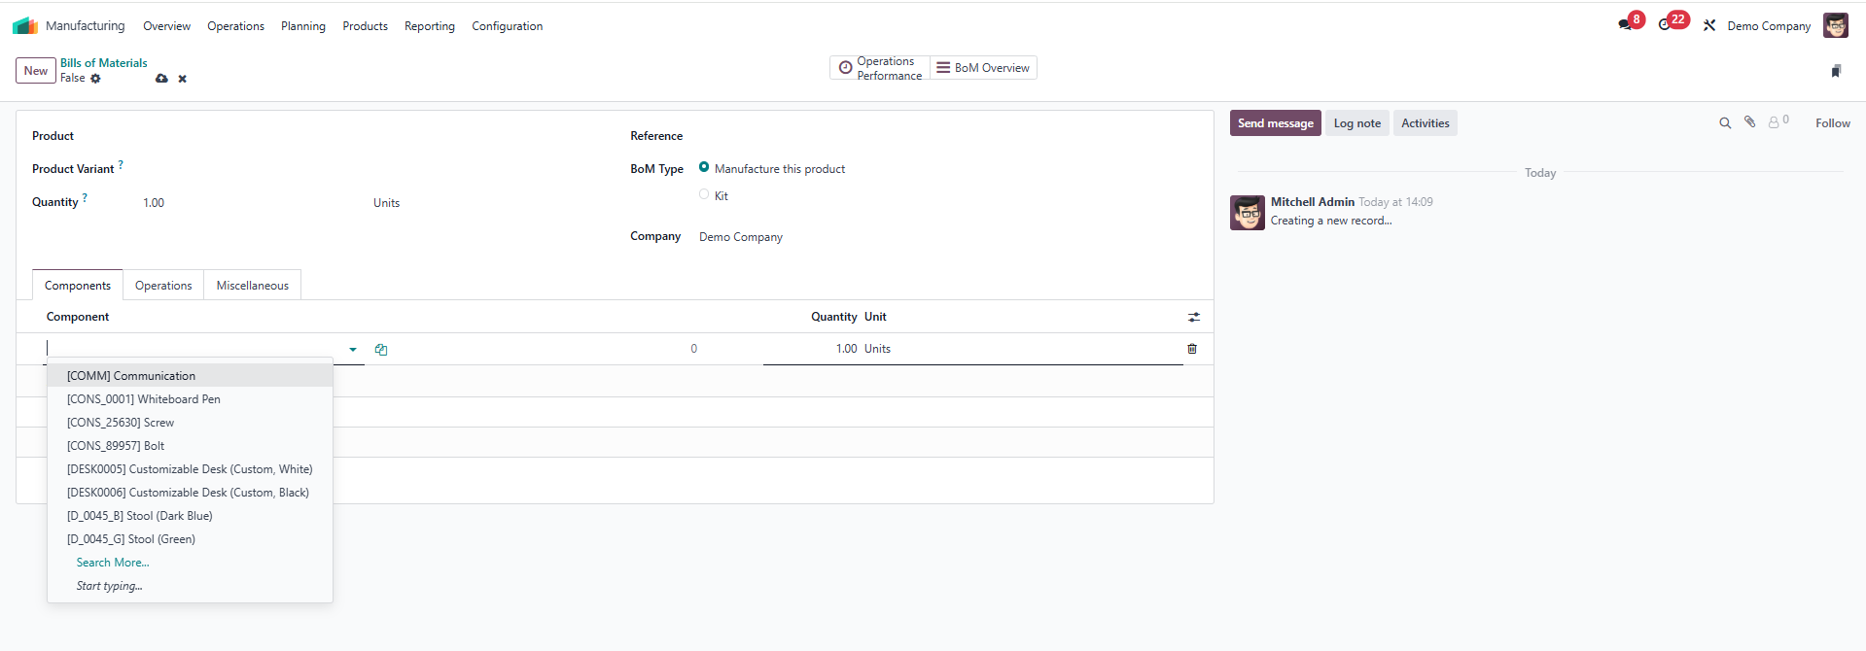Switch to the Operations tab
Screen dimensions: 1866x651
click(163, 286)
